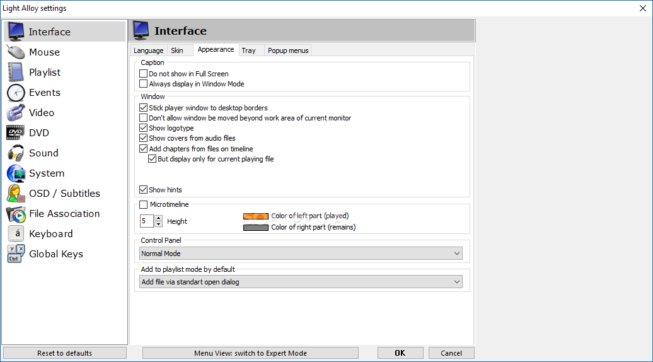Enable Always display in Window Mode
The width and height of the screenshot is (653, 362).
[x=143, y=84]
